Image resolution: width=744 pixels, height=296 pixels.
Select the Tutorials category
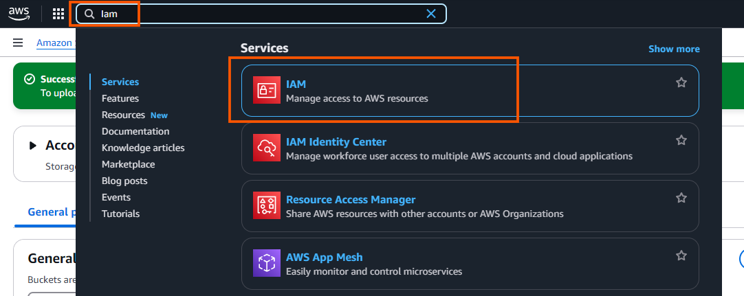[x=120, y=214]
